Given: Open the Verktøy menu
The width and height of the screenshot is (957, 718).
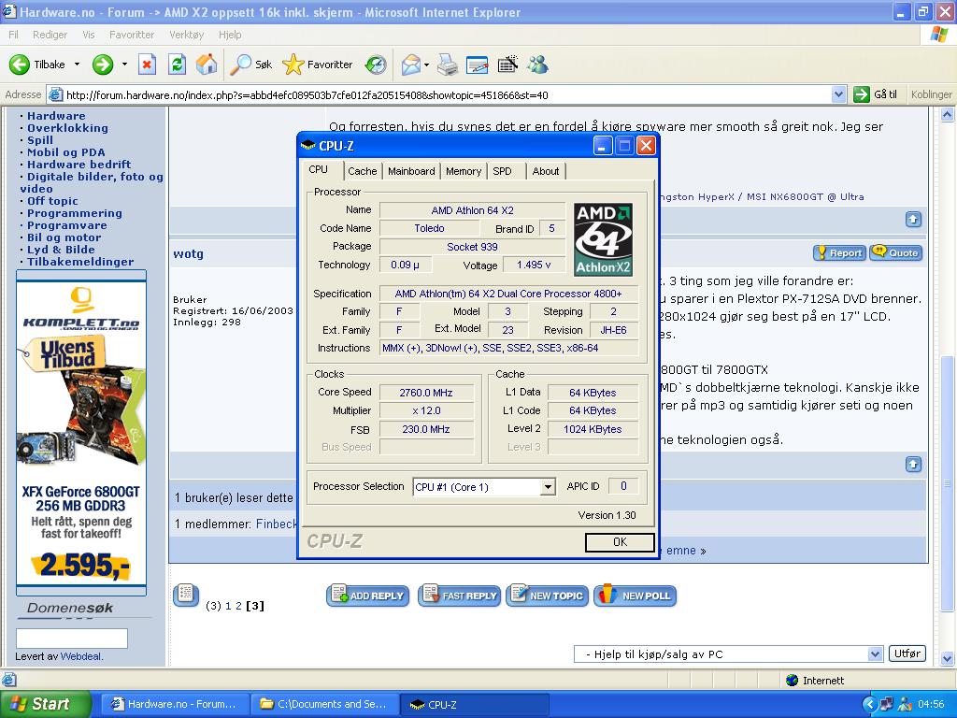Looking at the screenshot, I should coord(186,35).
